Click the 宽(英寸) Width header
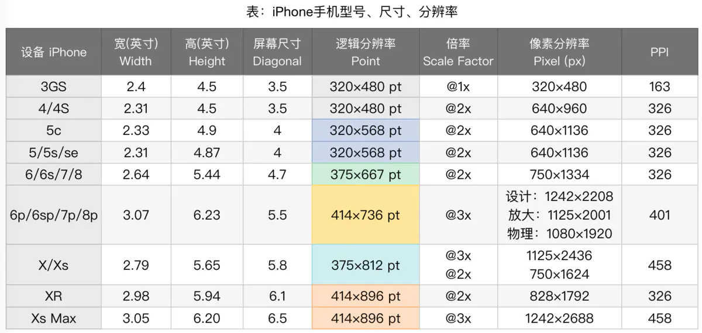The image size is (702, 333). click(135, 52)
